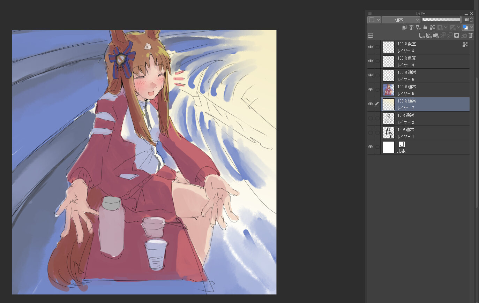Click thumbnail of レイヤー 7 with yellow gradient

389,104
